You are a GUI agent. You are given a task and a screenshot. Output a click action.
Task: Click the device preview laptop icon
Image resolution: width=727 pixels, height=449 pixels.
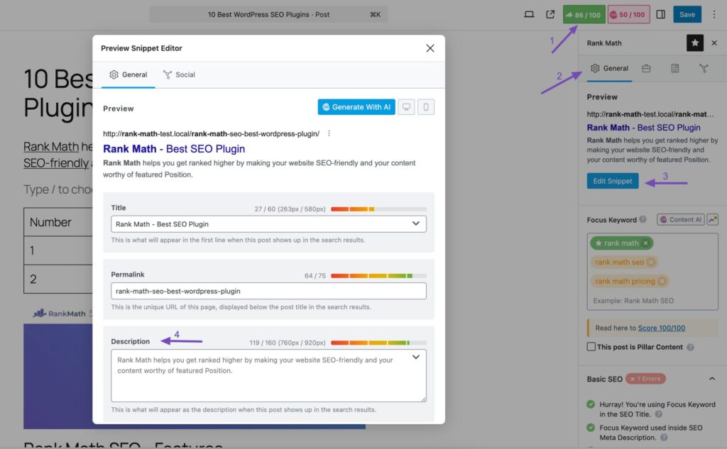coord(529,14)
